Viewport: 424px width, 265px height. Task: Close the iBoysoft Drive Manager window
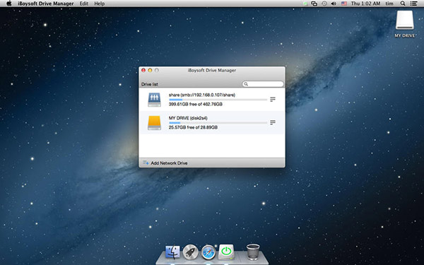click(x=143, y=70)
